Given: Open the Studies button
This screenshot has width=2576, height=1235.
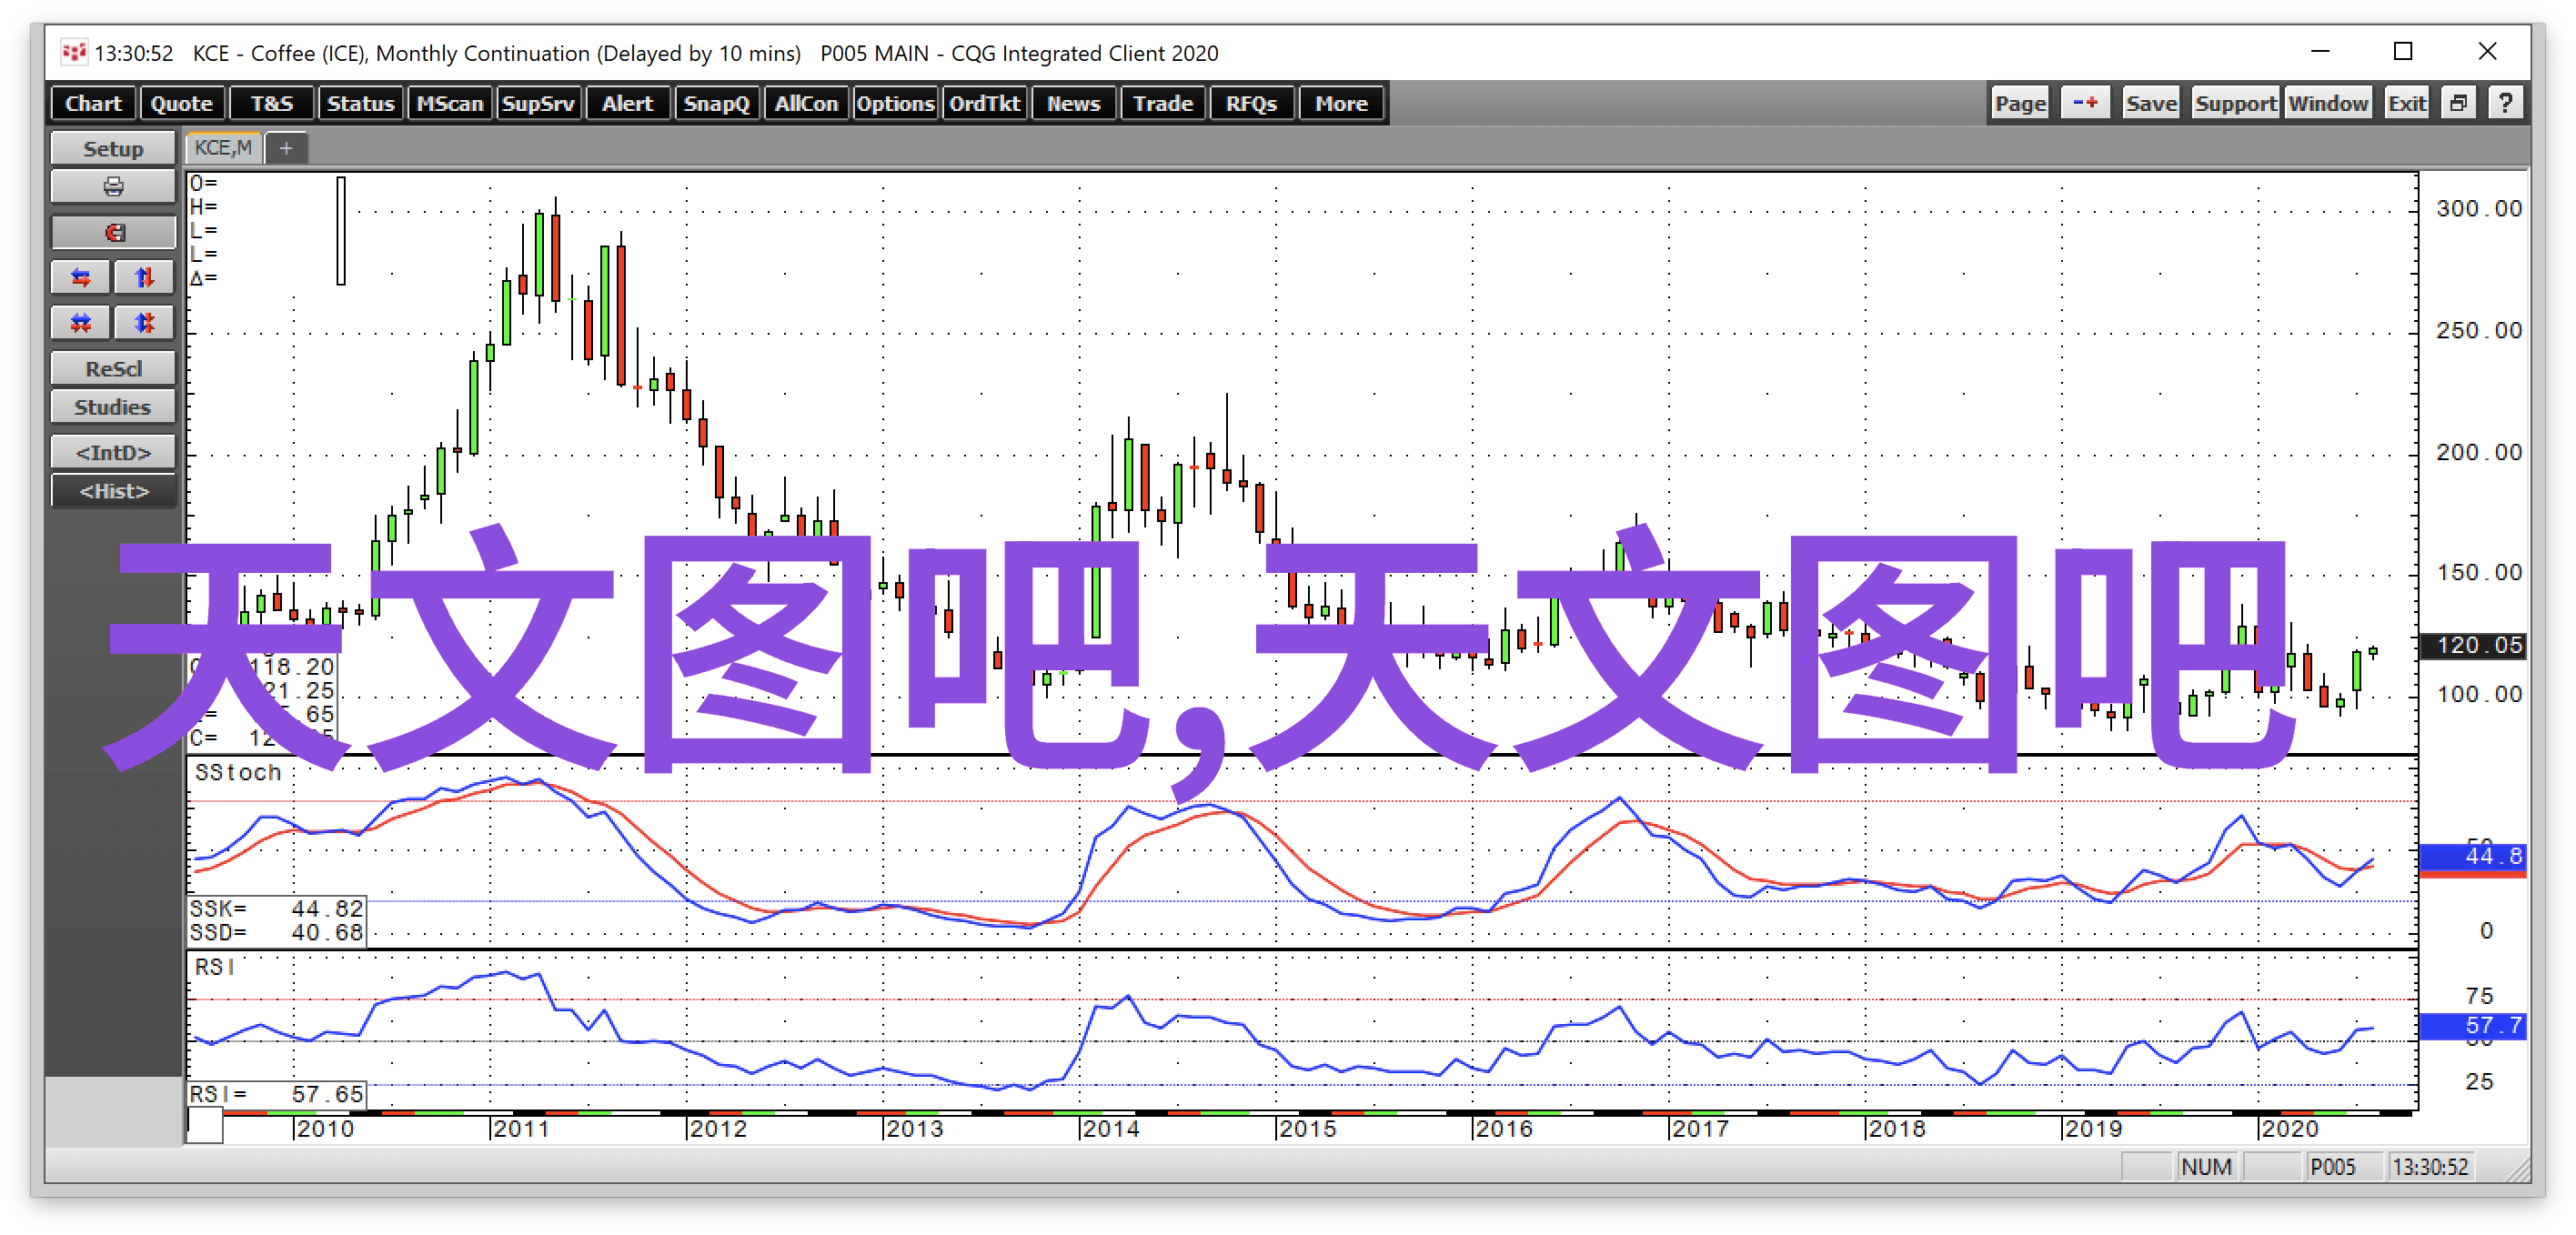Looking at the screenshot, I should [x=113, y=407].
